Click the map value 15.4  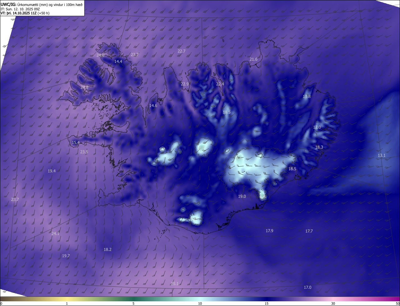pos(76,143)
